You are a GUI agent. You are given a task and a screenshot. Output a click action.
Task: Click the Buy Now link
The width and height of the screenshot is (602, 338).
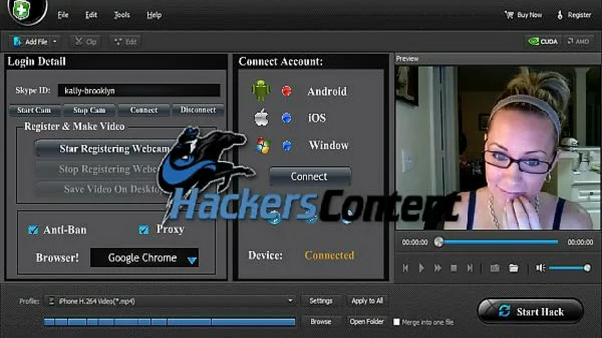click(x=529, y=15)
